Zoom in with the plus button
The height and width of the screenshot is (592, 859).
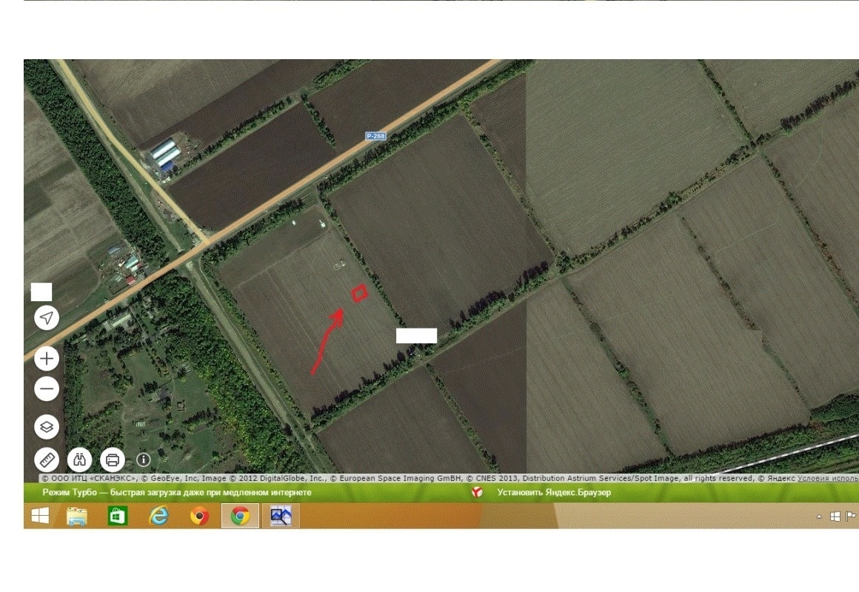tap(47, 359)
